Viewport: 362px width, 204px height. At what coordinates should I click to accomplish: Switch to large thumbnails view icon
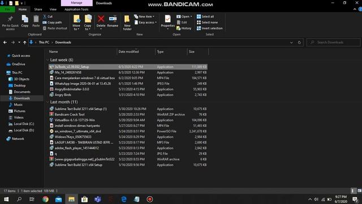[x=359, y=191]
